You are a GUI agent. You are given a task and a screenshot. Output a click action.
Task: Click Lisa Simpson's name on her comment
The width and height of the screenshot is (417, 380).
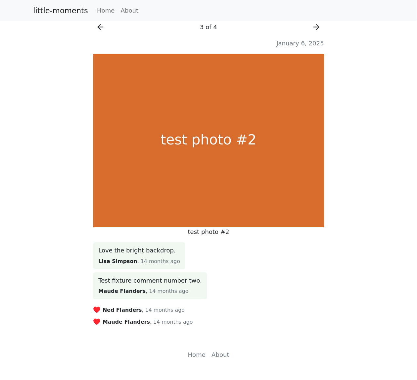(118, 261)
